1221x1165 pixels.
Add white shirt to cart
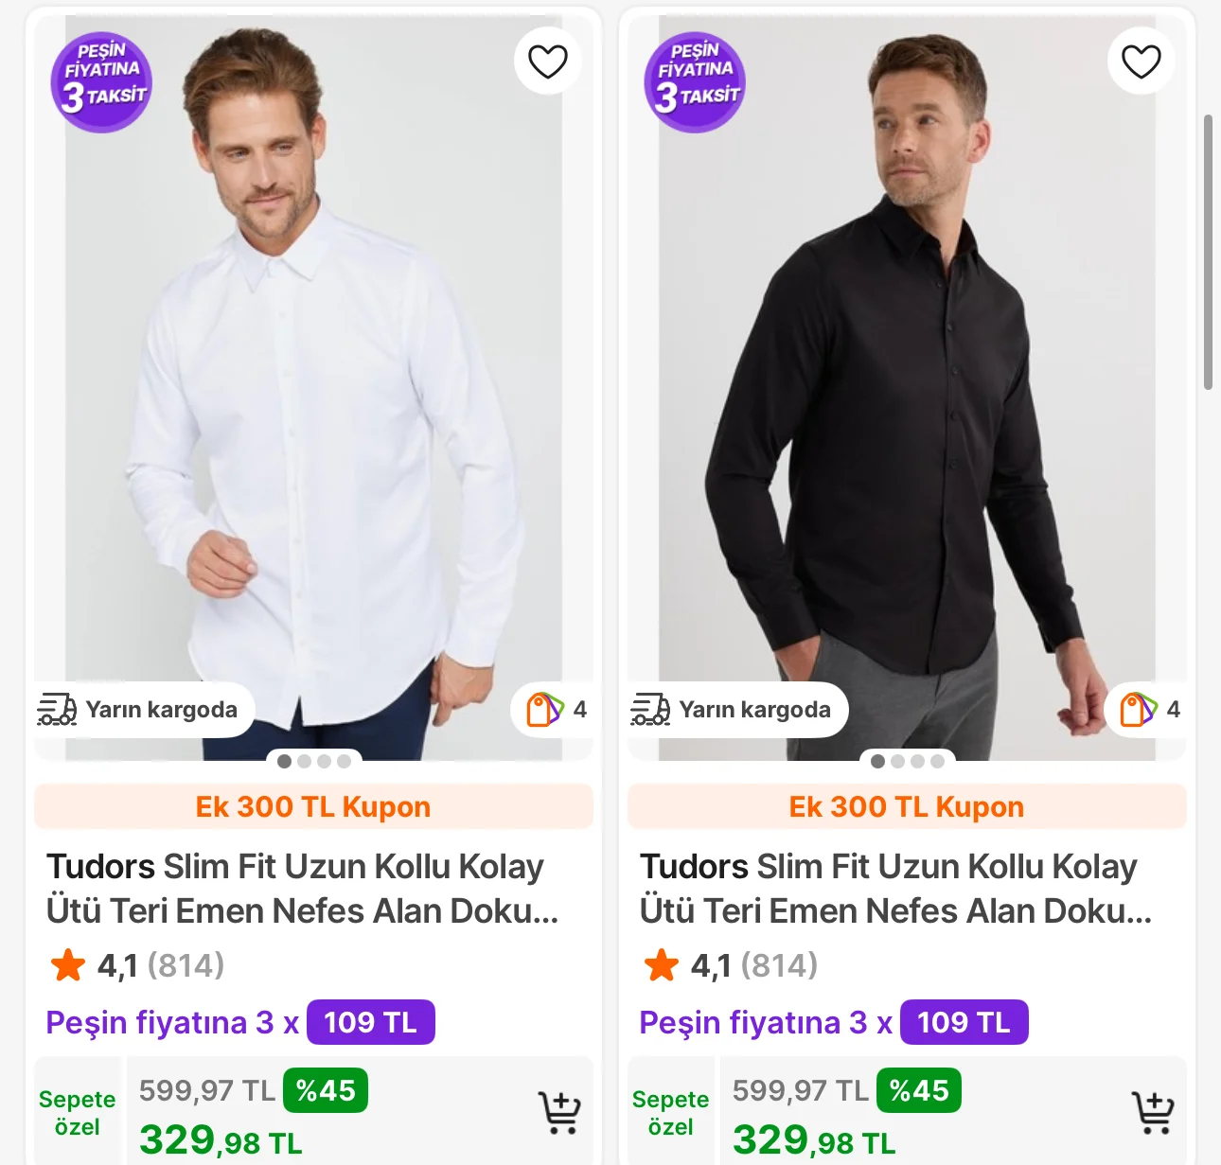pos(559,1113)
